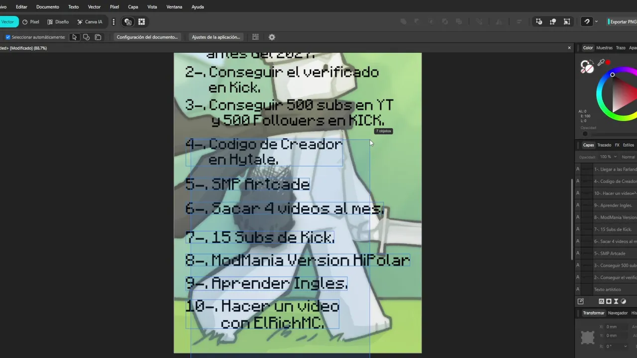Click the fill and stroke color selector
The width and height of the screenshot is (637, 358).
point(587,67)
